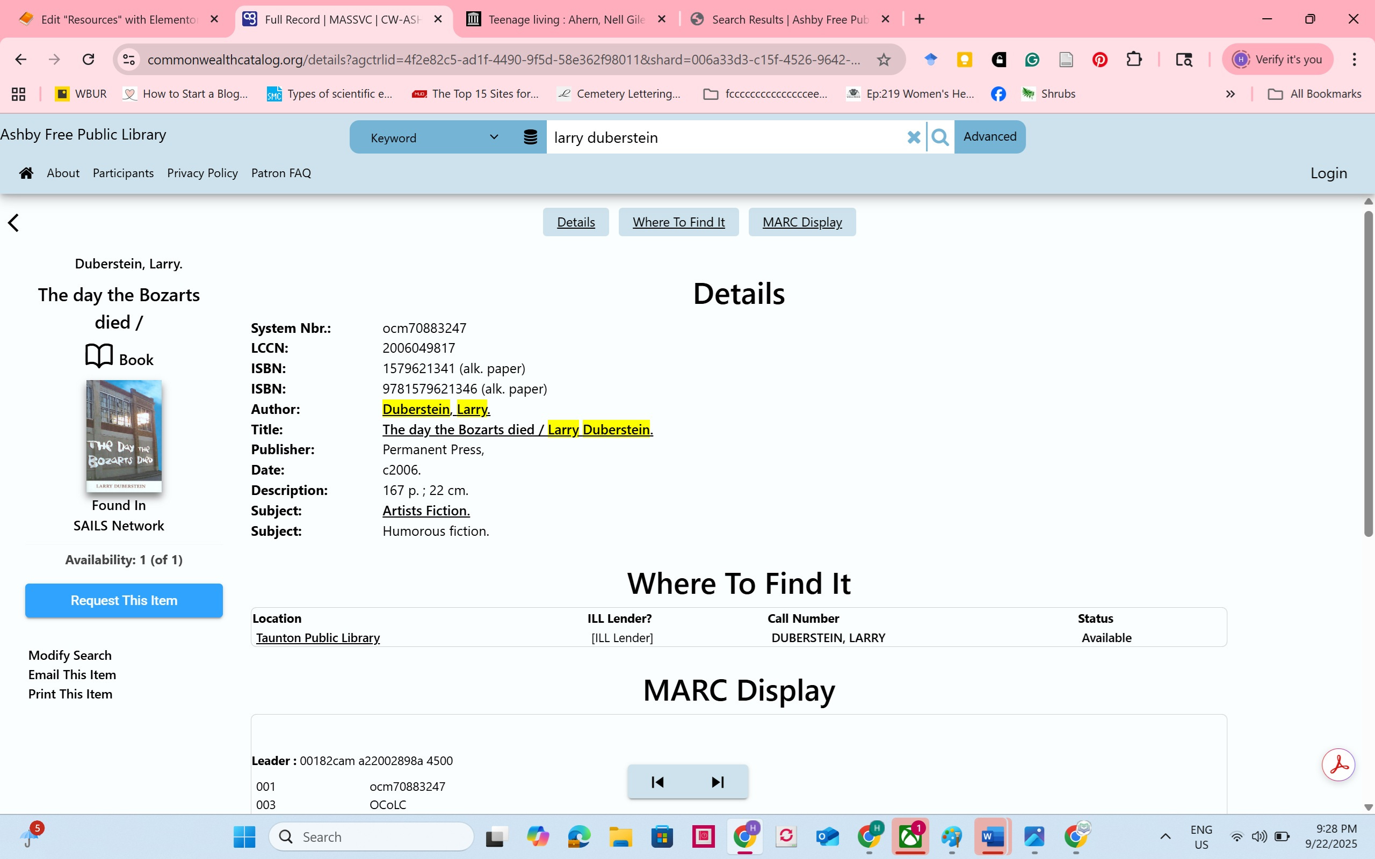Viewport: 1375px width, 859px height.
Task: Click the red PDF floating icon
Action: click(x=1338, y=765)
